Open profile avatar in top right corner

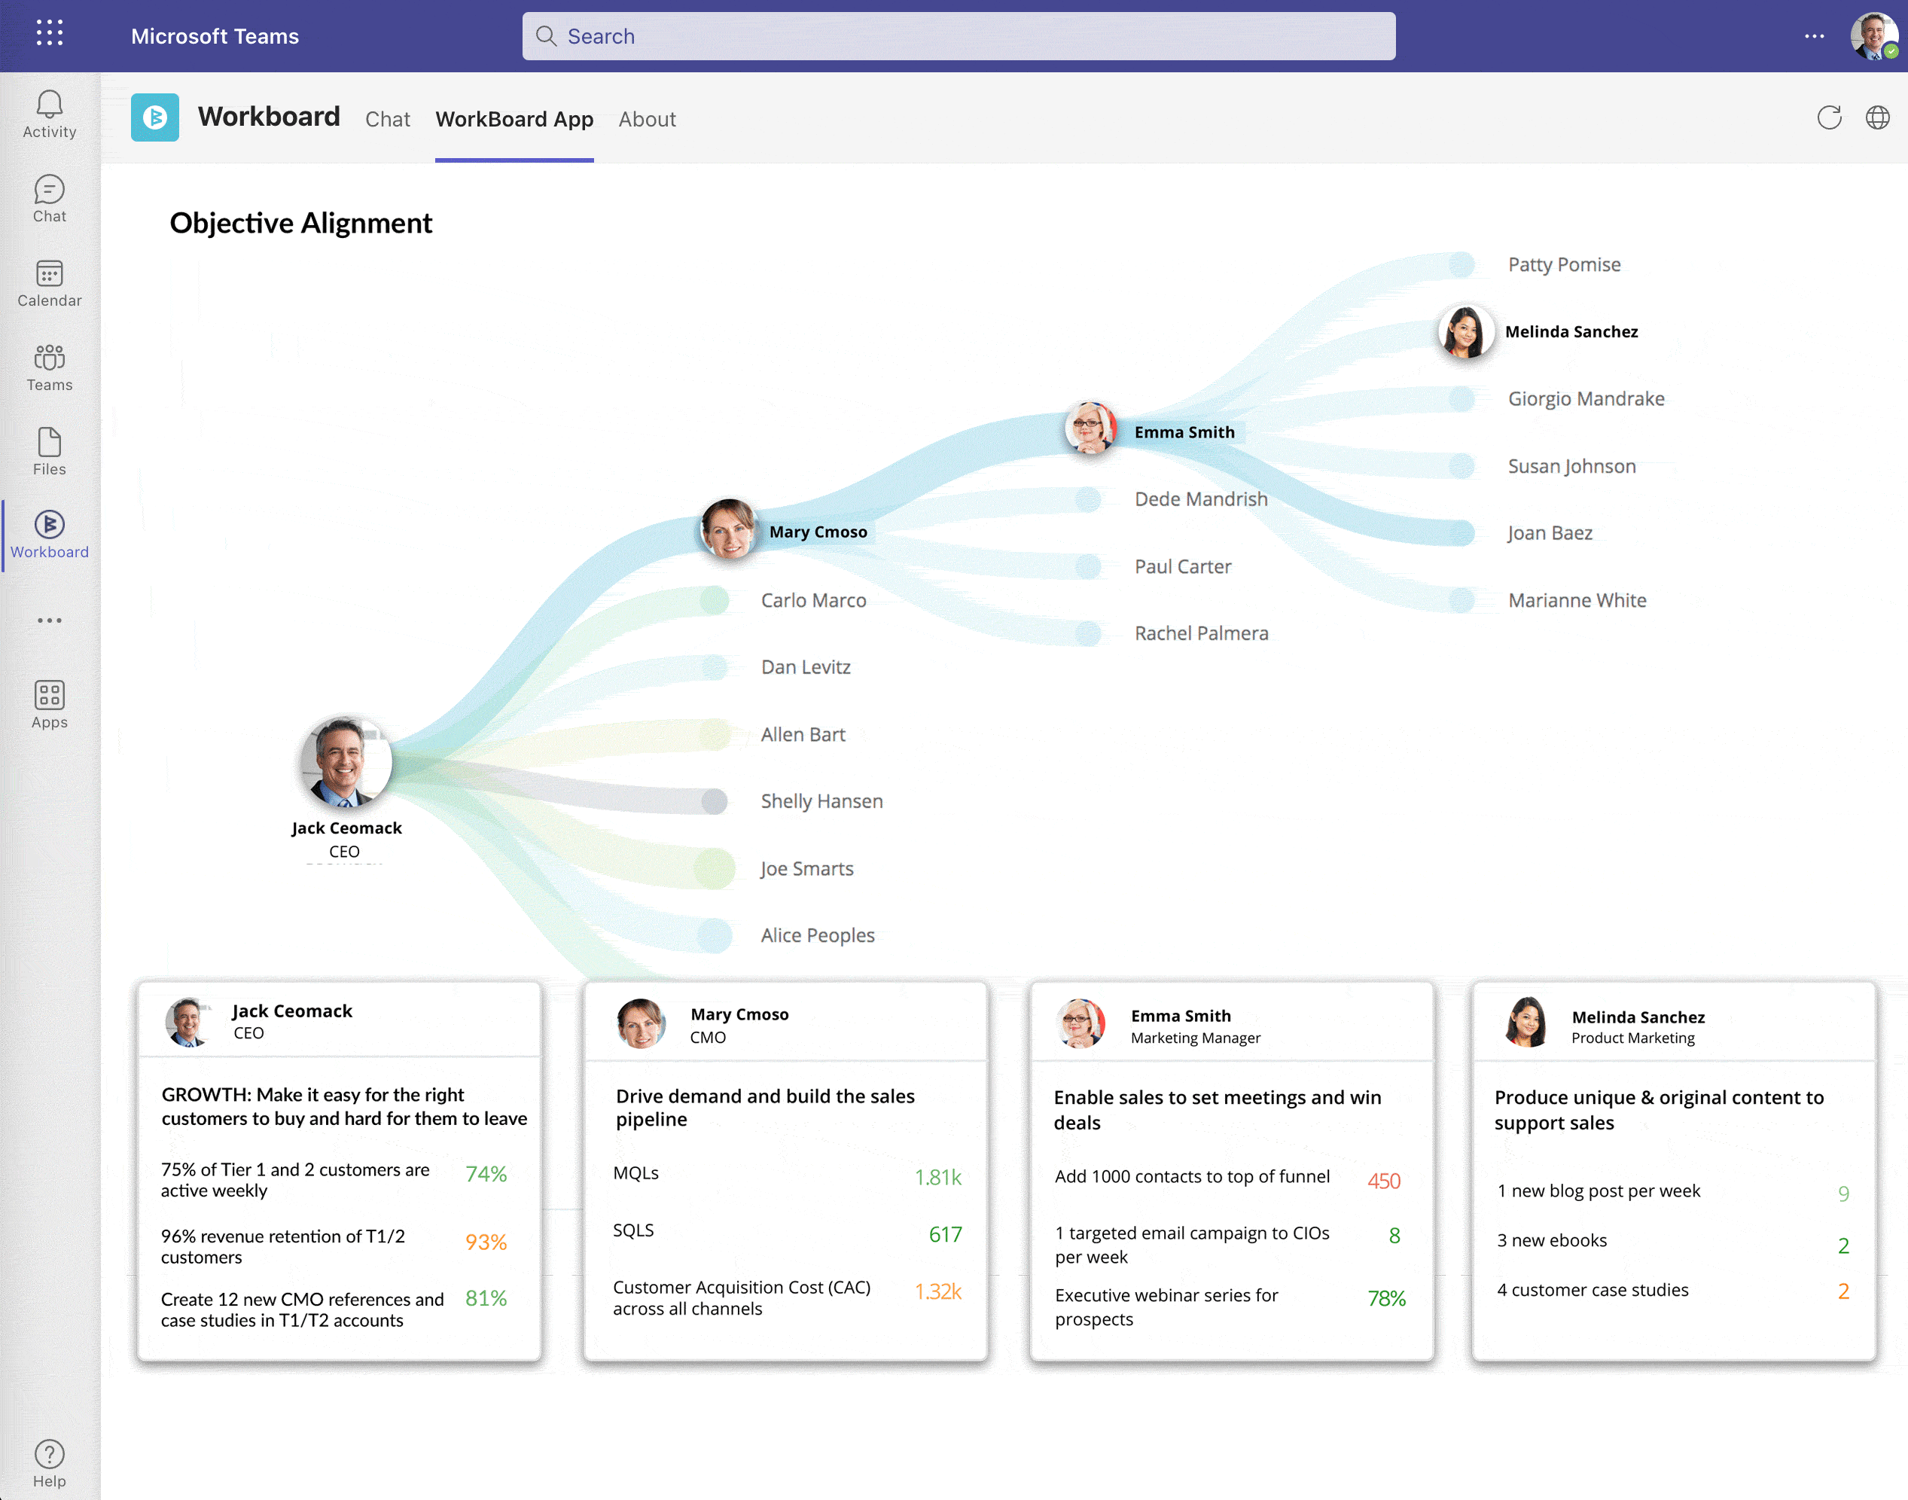[x=1874, y=36]
